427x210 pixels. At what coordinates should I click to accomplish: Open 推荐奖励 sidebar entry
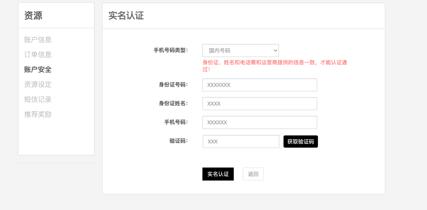(x=38, y=114)
